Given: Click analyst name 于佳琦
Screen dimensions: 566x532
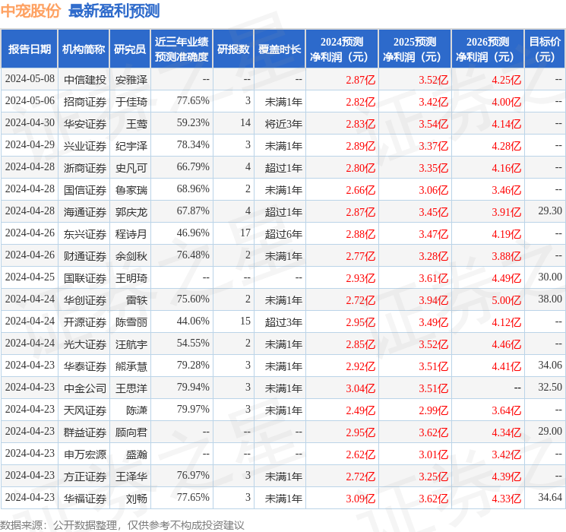Looking at the screenshot, I should pyautogui.click(x=131, y=102).
